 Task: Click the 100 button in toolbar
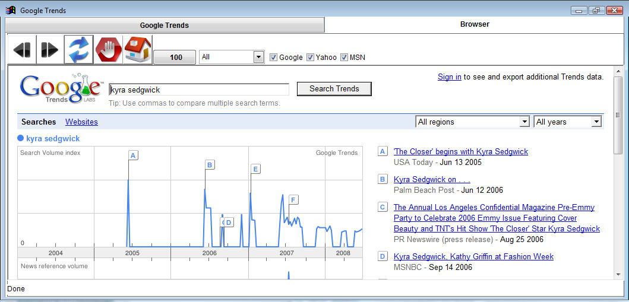pyautogui.click(x=176, y=58)
